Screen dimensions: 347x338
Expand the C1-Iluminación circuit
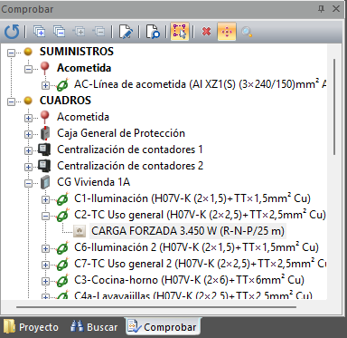pyautogui.click(x=45, y=199)
